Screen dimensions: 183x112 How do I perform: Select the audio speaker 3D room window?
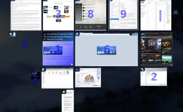tap(88, 77)
